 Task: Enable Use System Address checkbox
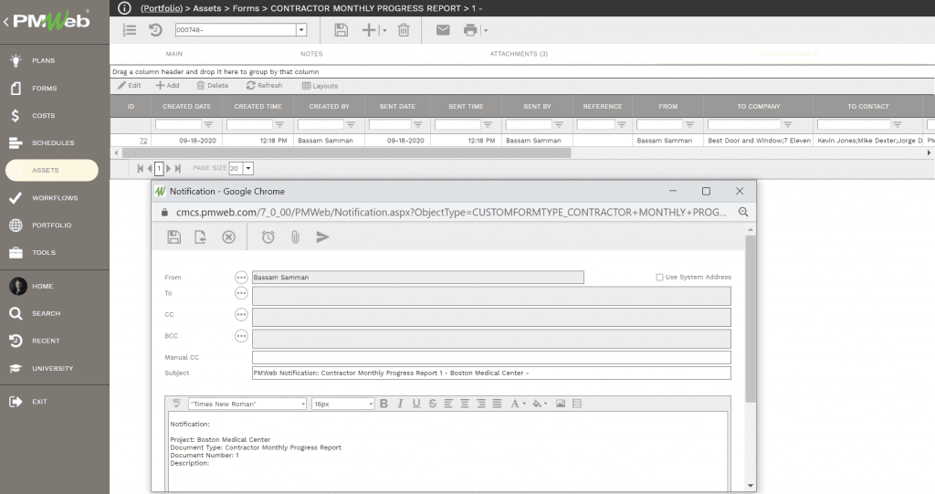pyautogui.click(x=659, y=277)
